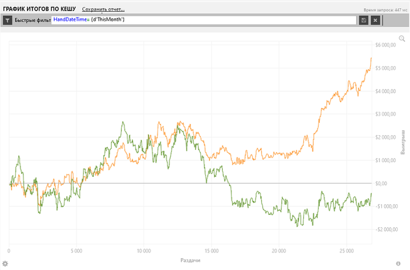Select the green line endpoint
The height and width of the screenshot is (270, 410).
click(x=371, y=193)
